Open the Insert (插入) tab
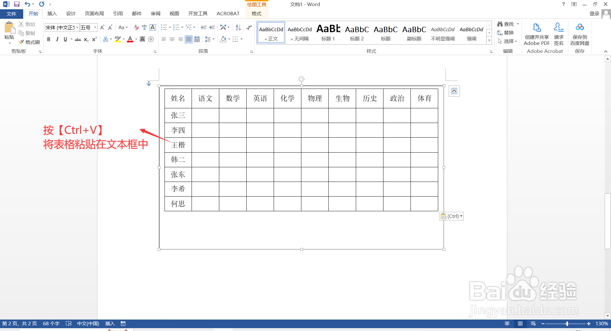This screenshot has height=331, width=611. click(x=52, y=14)
